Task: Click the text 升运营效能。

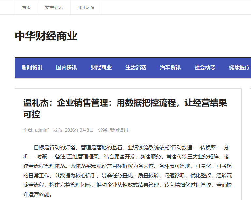Action: click(38, 194)
